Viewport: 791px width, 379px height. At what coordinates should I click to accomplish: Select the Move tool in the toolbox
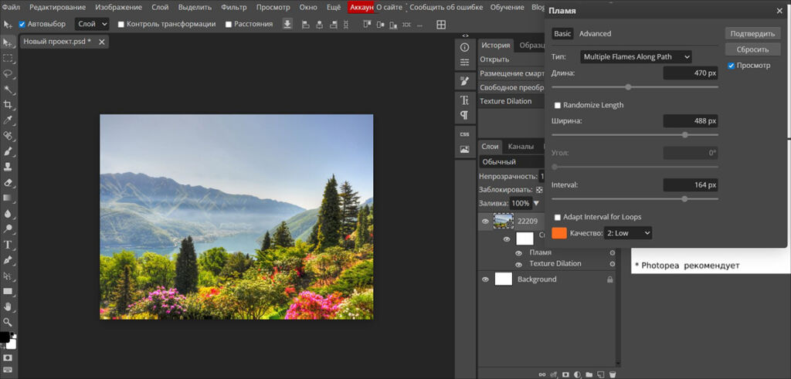[x=8, y=42]
